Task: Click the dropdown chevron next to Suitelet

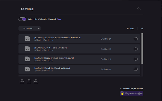Action: [x=38, y=29]
